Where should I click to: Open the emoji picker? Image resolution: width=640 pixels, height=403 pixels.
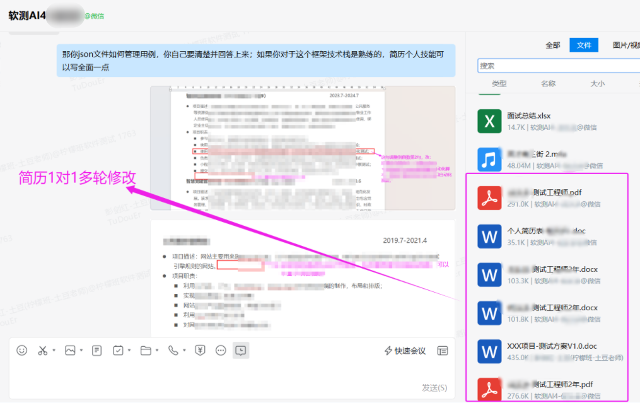22,351
